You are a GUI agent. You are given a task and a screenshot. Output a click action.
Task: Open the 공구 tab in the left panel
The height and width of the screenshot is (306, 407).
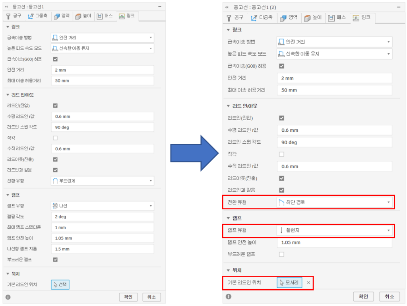14,16
